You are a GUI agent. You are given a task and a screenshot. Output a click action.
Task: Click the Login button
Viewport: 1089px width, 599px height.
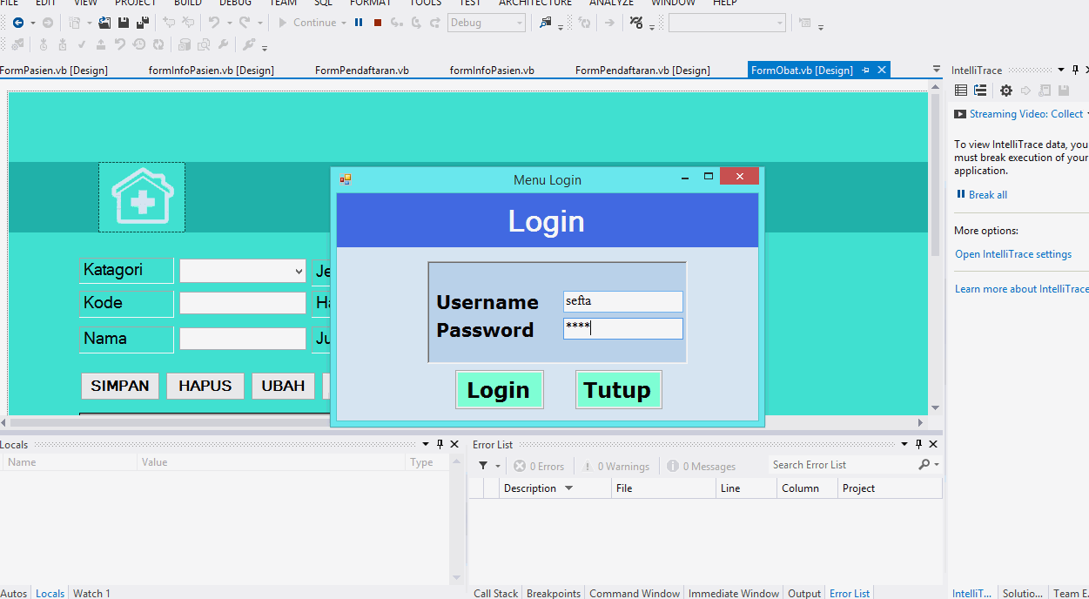click(499, 389)
